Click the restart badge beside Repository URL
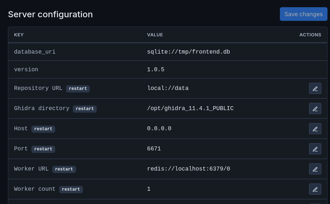The image size is (330, 204). (78, 89)
